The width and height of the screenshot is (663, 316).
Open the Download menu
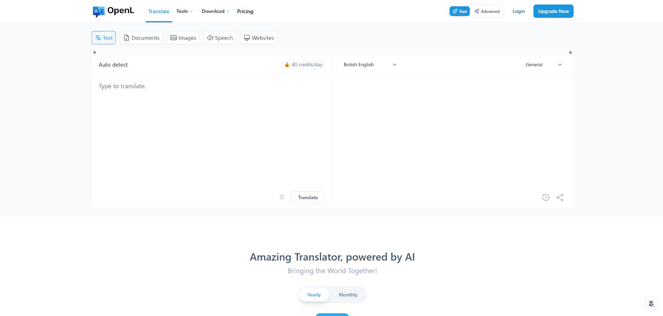point(215,11)
